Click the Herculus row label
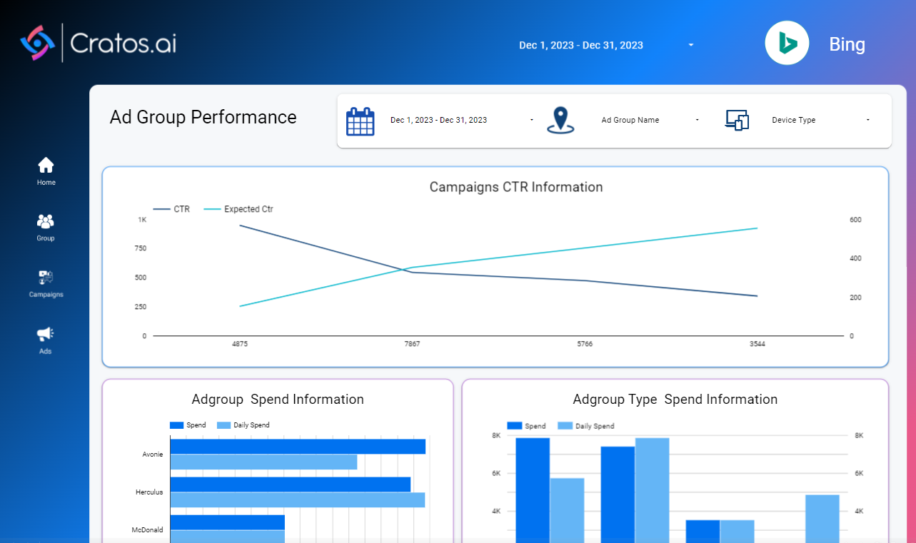Image resolution: width=916 pixels, height=543 pixels. (x=149, y=492)
